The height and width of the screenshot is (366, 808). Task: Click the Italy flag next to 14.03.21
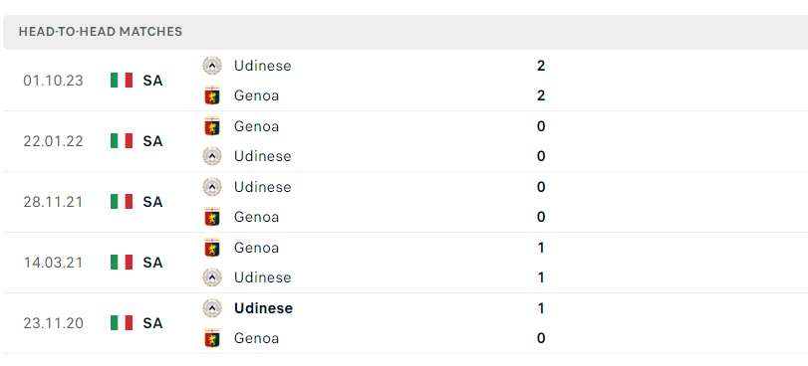122,263
